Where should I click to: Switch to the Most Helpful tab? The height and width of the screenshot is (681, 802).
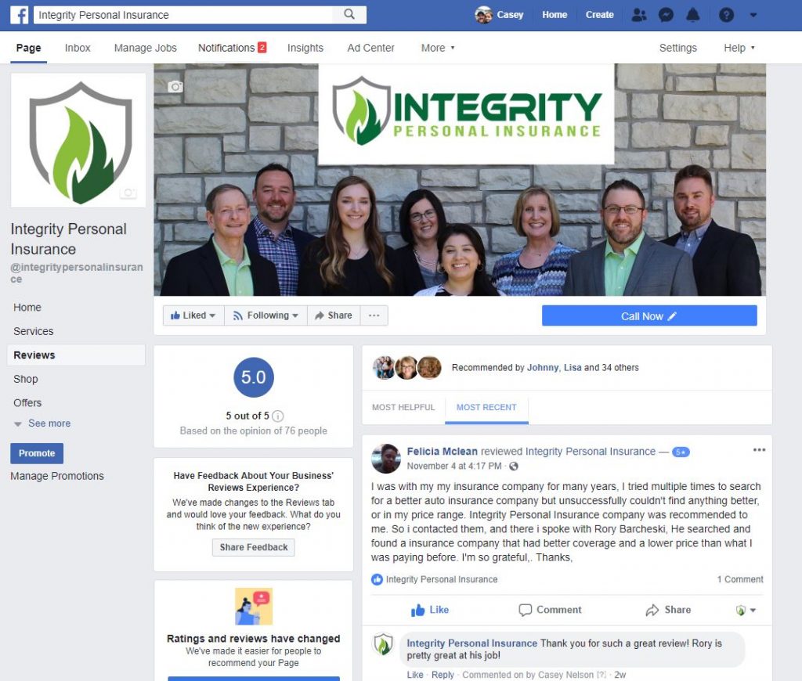(x=403, y=408)
